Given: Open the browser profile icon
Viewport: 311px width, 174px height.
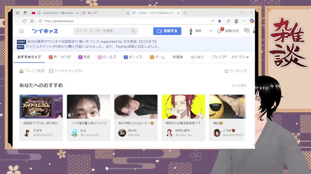Looking at the screenshot, I should click(236, 21).
